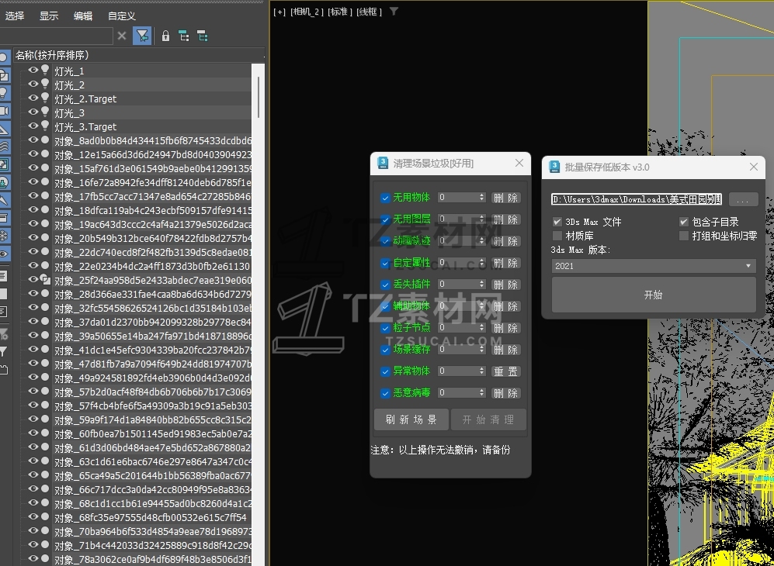
Task: Toggle the snowflake frozen objects filter icon
Action: click(3, 236)
